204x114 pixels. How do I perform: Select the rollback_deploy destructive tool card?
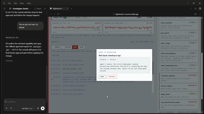[x=179, y=78]
